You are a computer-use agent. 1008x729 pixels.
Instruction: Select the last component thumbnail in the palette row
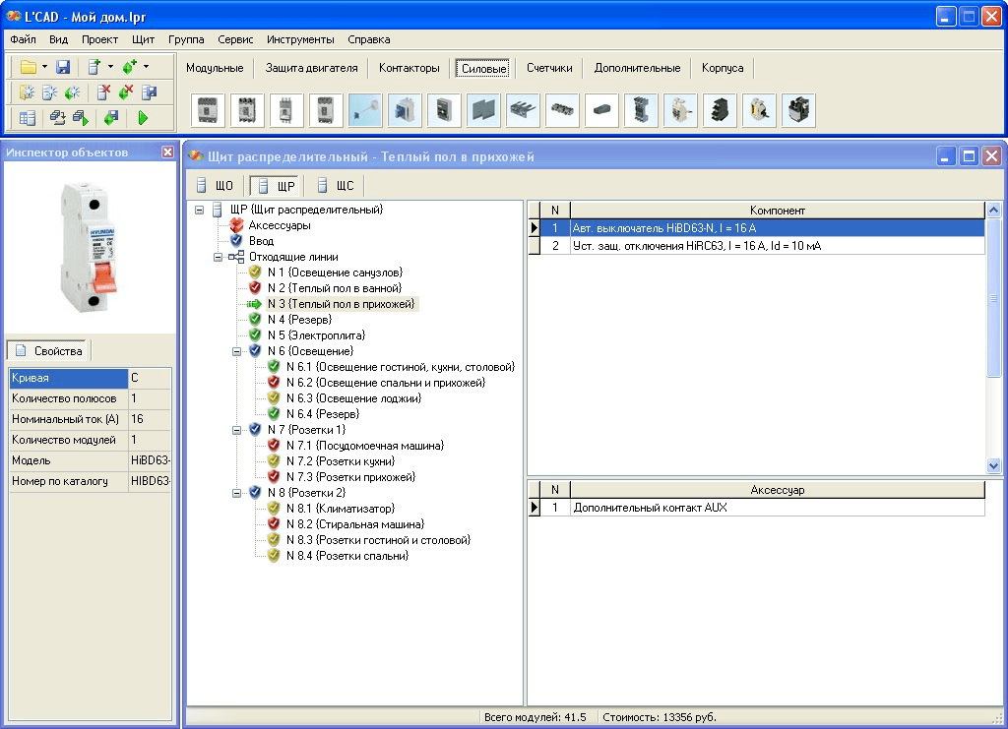coord(798,110)
